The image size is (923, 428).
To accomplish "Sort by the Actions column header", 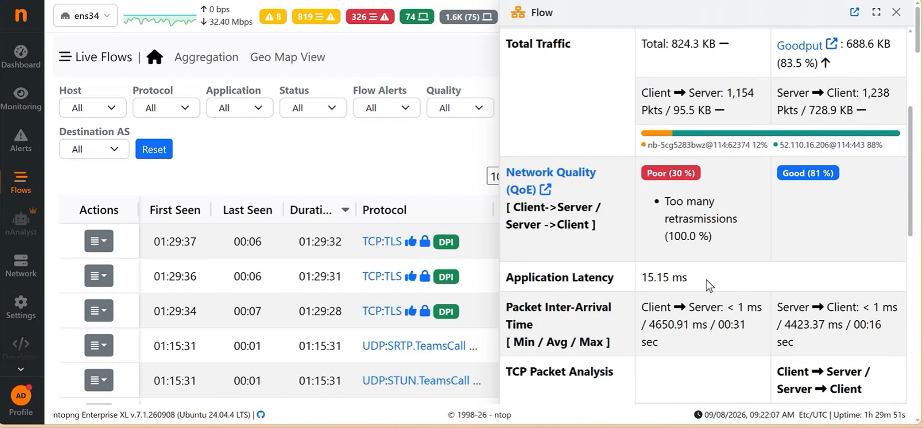I will [99, 210].
